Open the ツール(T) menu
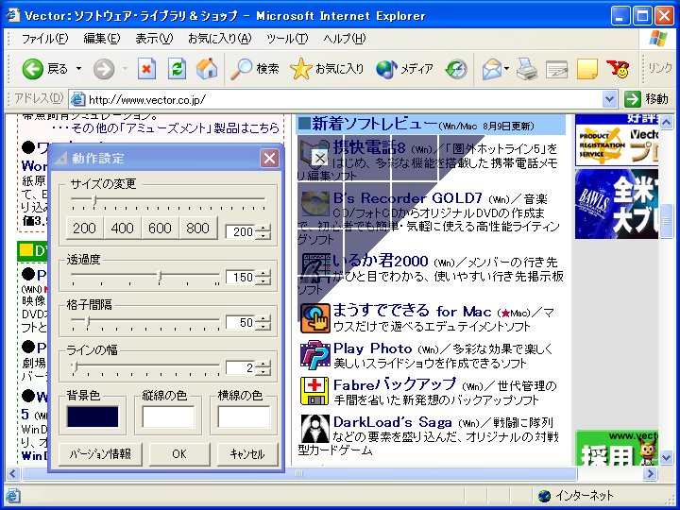Viewport: 680px width, 510px height. (x=287, y=39)
